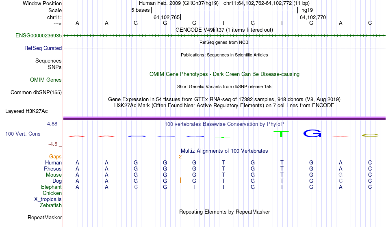
Task: Click the tall blue G in PhyloP track
Action: coord(312,134)
